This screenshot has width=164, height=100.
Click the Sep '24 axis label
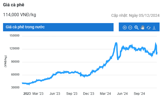point(139,93)
